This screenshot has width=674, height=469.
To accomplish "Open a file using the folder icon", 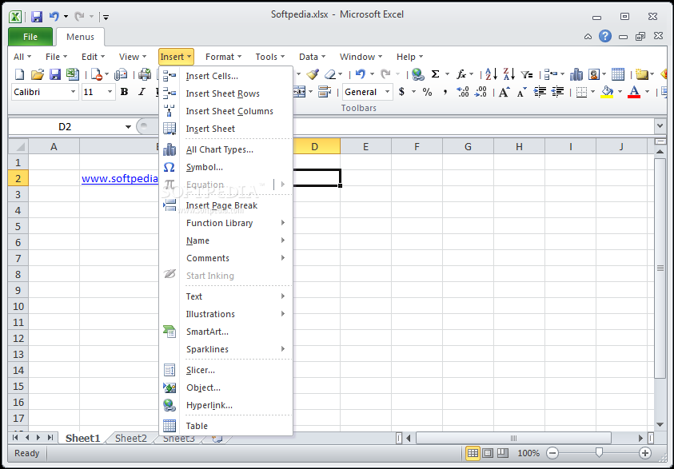I will 38,74.
